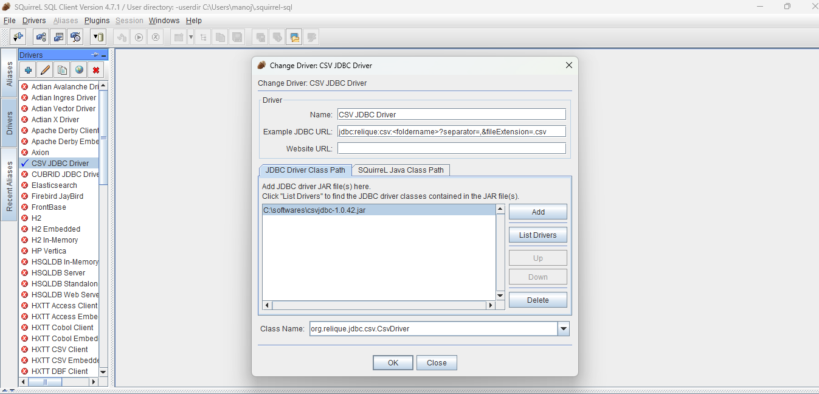819x394 pixels.
Task: Select the Drivers side tab
Action: click(9, 123)
